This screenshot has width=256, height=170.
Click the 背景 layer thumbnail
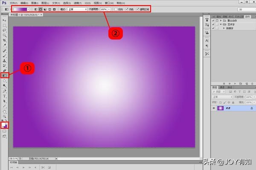coord(221,108)
